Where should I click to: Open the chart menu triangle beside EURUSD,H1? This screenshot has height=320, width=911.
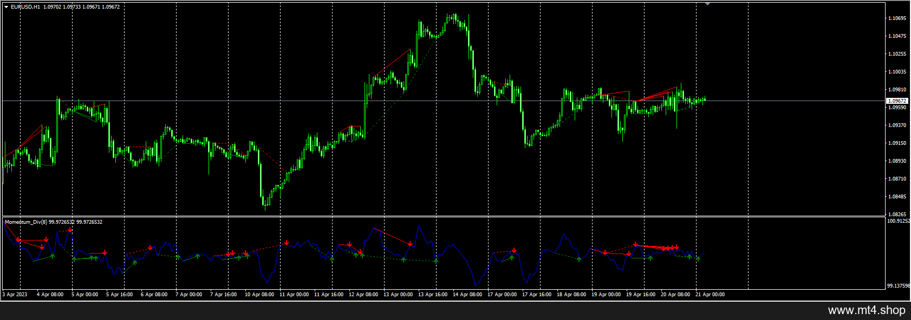(x=6, y=7)
